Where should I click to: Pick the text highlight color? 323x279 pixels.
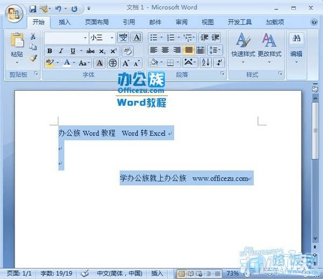coord(50,63)
